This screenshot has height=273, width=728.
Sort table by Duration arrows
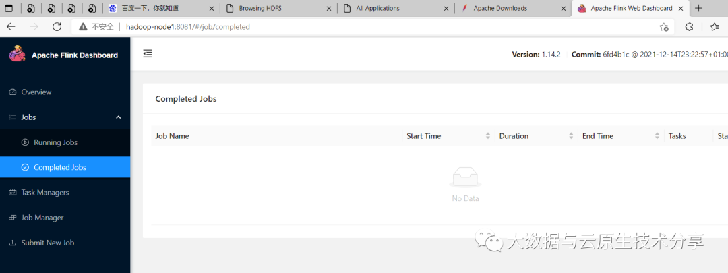(571, 136)
